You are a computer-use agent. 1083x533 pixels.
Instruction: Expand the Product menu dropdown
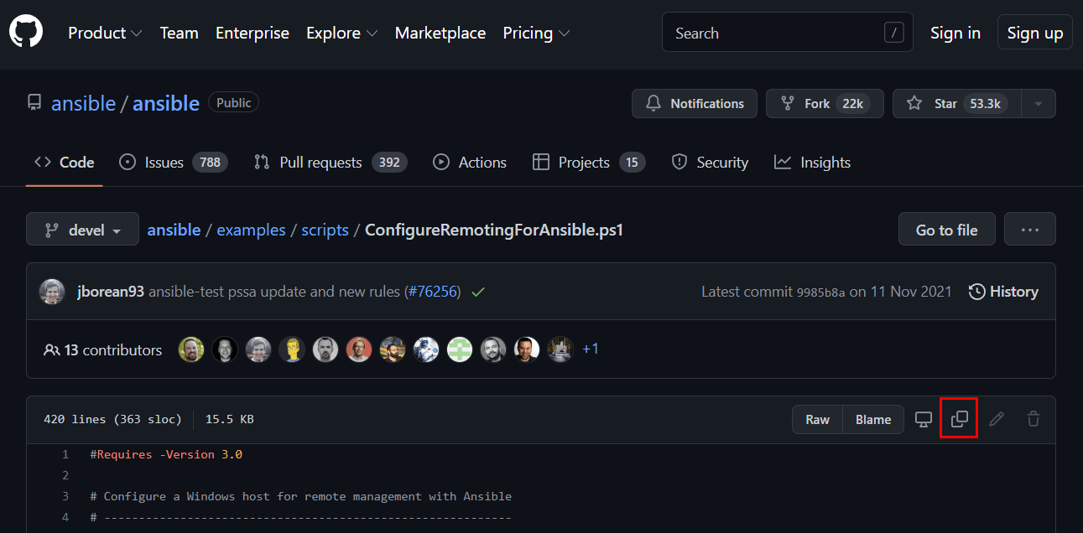105,34
